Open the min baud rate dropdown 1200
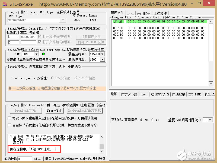The height and width of the screenshot is (163, 217). click(103, 59)
